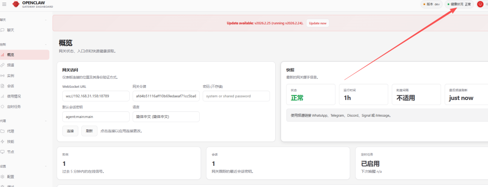Select 概览 overview tab in sidebar
488x187 pixels.
pos(10,55)
